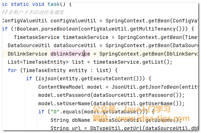
Task: Click the task method name in the declaration
Action: pyautogui.click(x=53, y=4)
